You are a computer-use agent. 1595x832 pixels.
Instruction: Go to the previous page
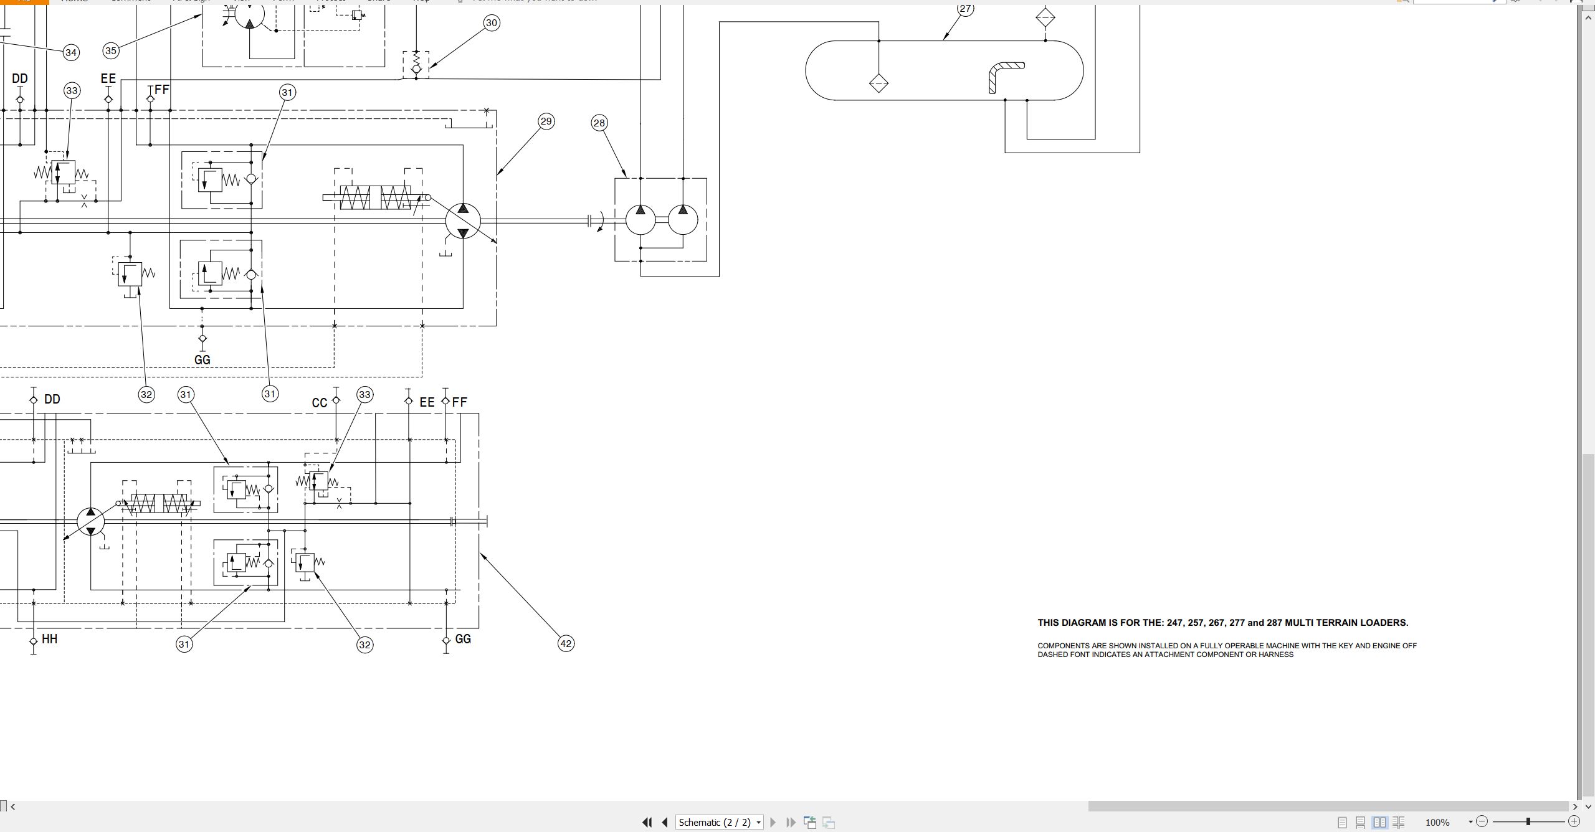click(x=664, y=822)
